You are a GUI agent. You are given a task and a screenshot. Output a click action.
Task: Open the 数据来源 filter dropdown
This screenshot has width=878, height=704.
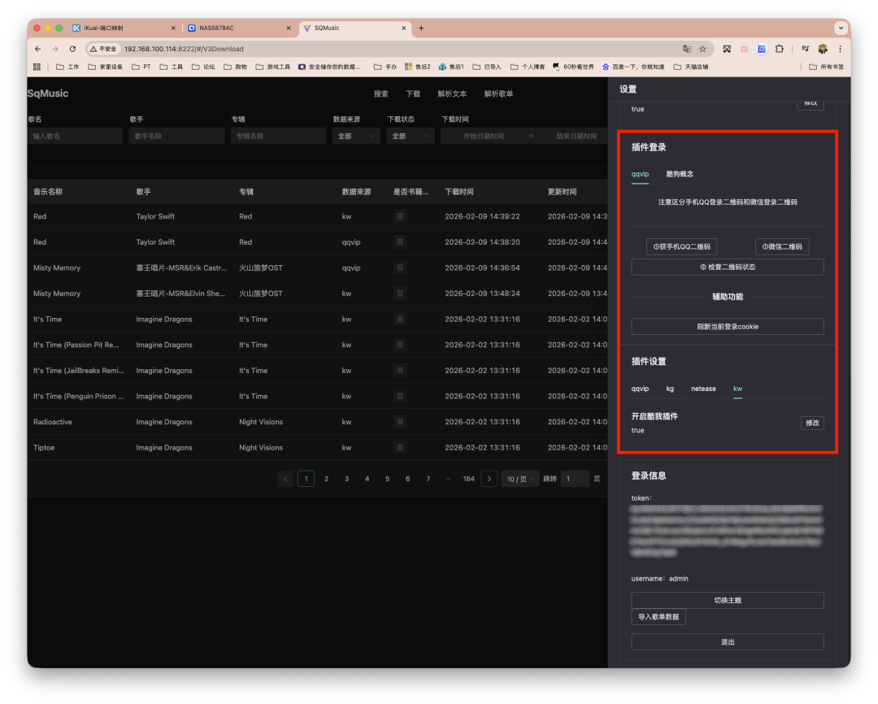355,137
